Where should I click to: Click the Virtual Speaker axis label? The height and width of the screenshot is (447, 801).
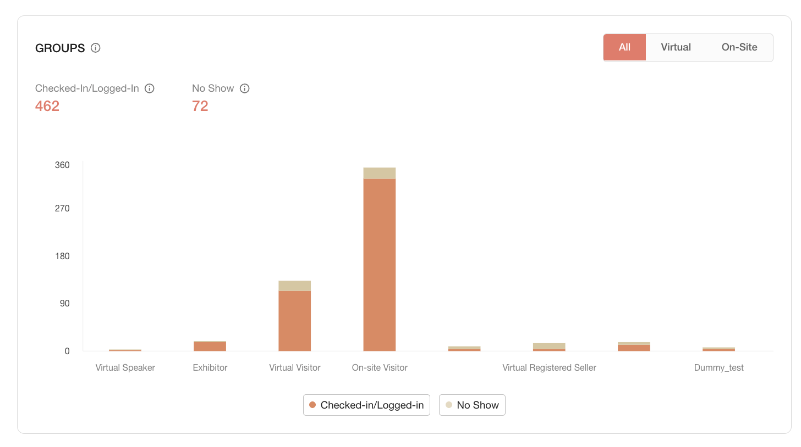pyautogui.click(x=125, y=368)
